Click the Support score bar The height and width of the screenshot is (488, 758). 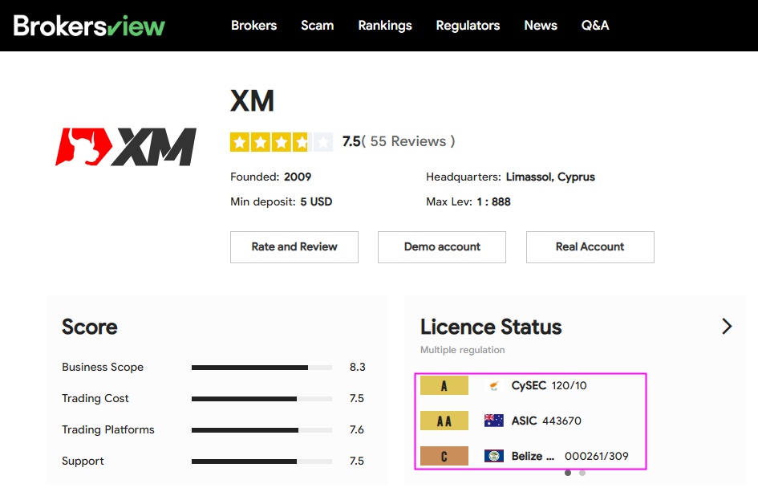[x=261, y=462]
